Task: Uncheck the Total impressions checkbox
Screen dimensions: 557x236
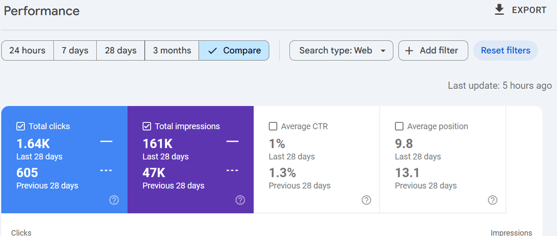Action: 147,126
